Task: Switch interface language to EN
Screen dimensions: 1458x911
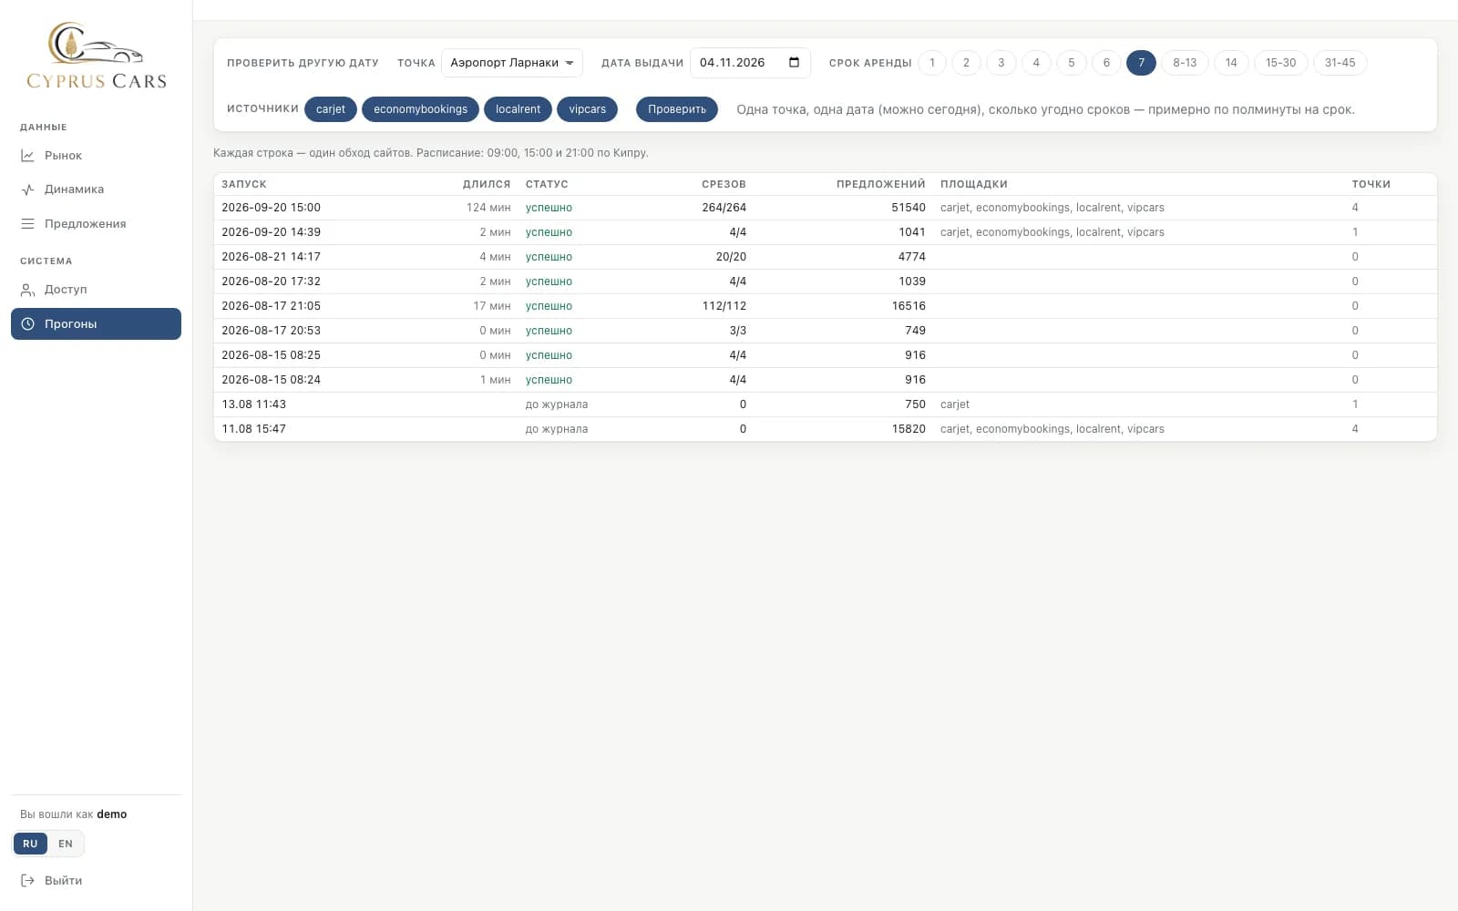Action: 66,844
